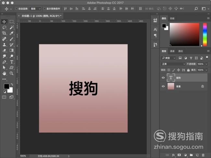Open the extra tools ellipsis menu
This screenshot has height=158, width=211.
[x=4, y=79]
